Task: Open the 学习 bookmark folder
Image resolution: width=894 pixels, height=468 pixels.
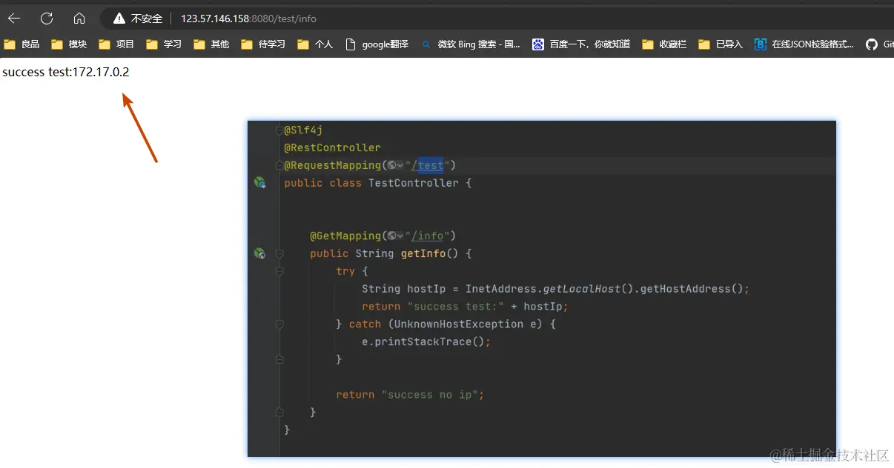Action: (164, 44)
